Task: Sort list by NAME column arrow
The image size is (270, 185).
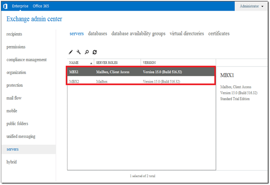Action: (91, 64)
